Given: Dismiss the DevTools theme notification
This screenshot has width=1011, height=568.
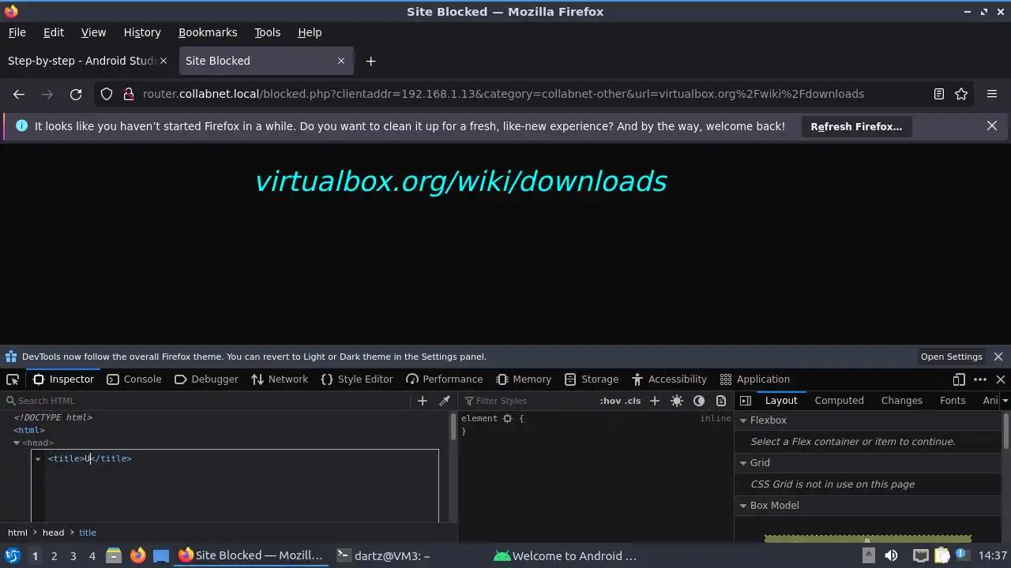Looking at the screenshot, I should point(998,357).
